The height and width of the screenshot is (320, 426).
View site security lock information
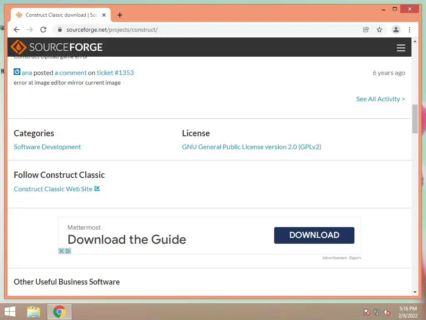pyautogui.click(x=60, y=30)
